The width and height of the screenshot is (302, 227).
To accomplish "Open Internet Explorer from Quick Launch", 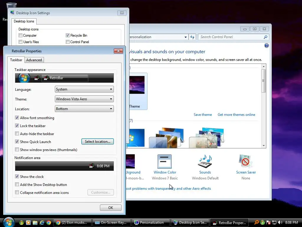I will tap(42, 223).
